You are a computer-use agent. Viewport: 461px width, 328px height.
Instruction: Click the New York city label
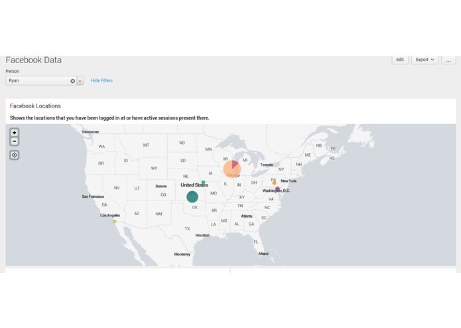(x=289, y=181)
